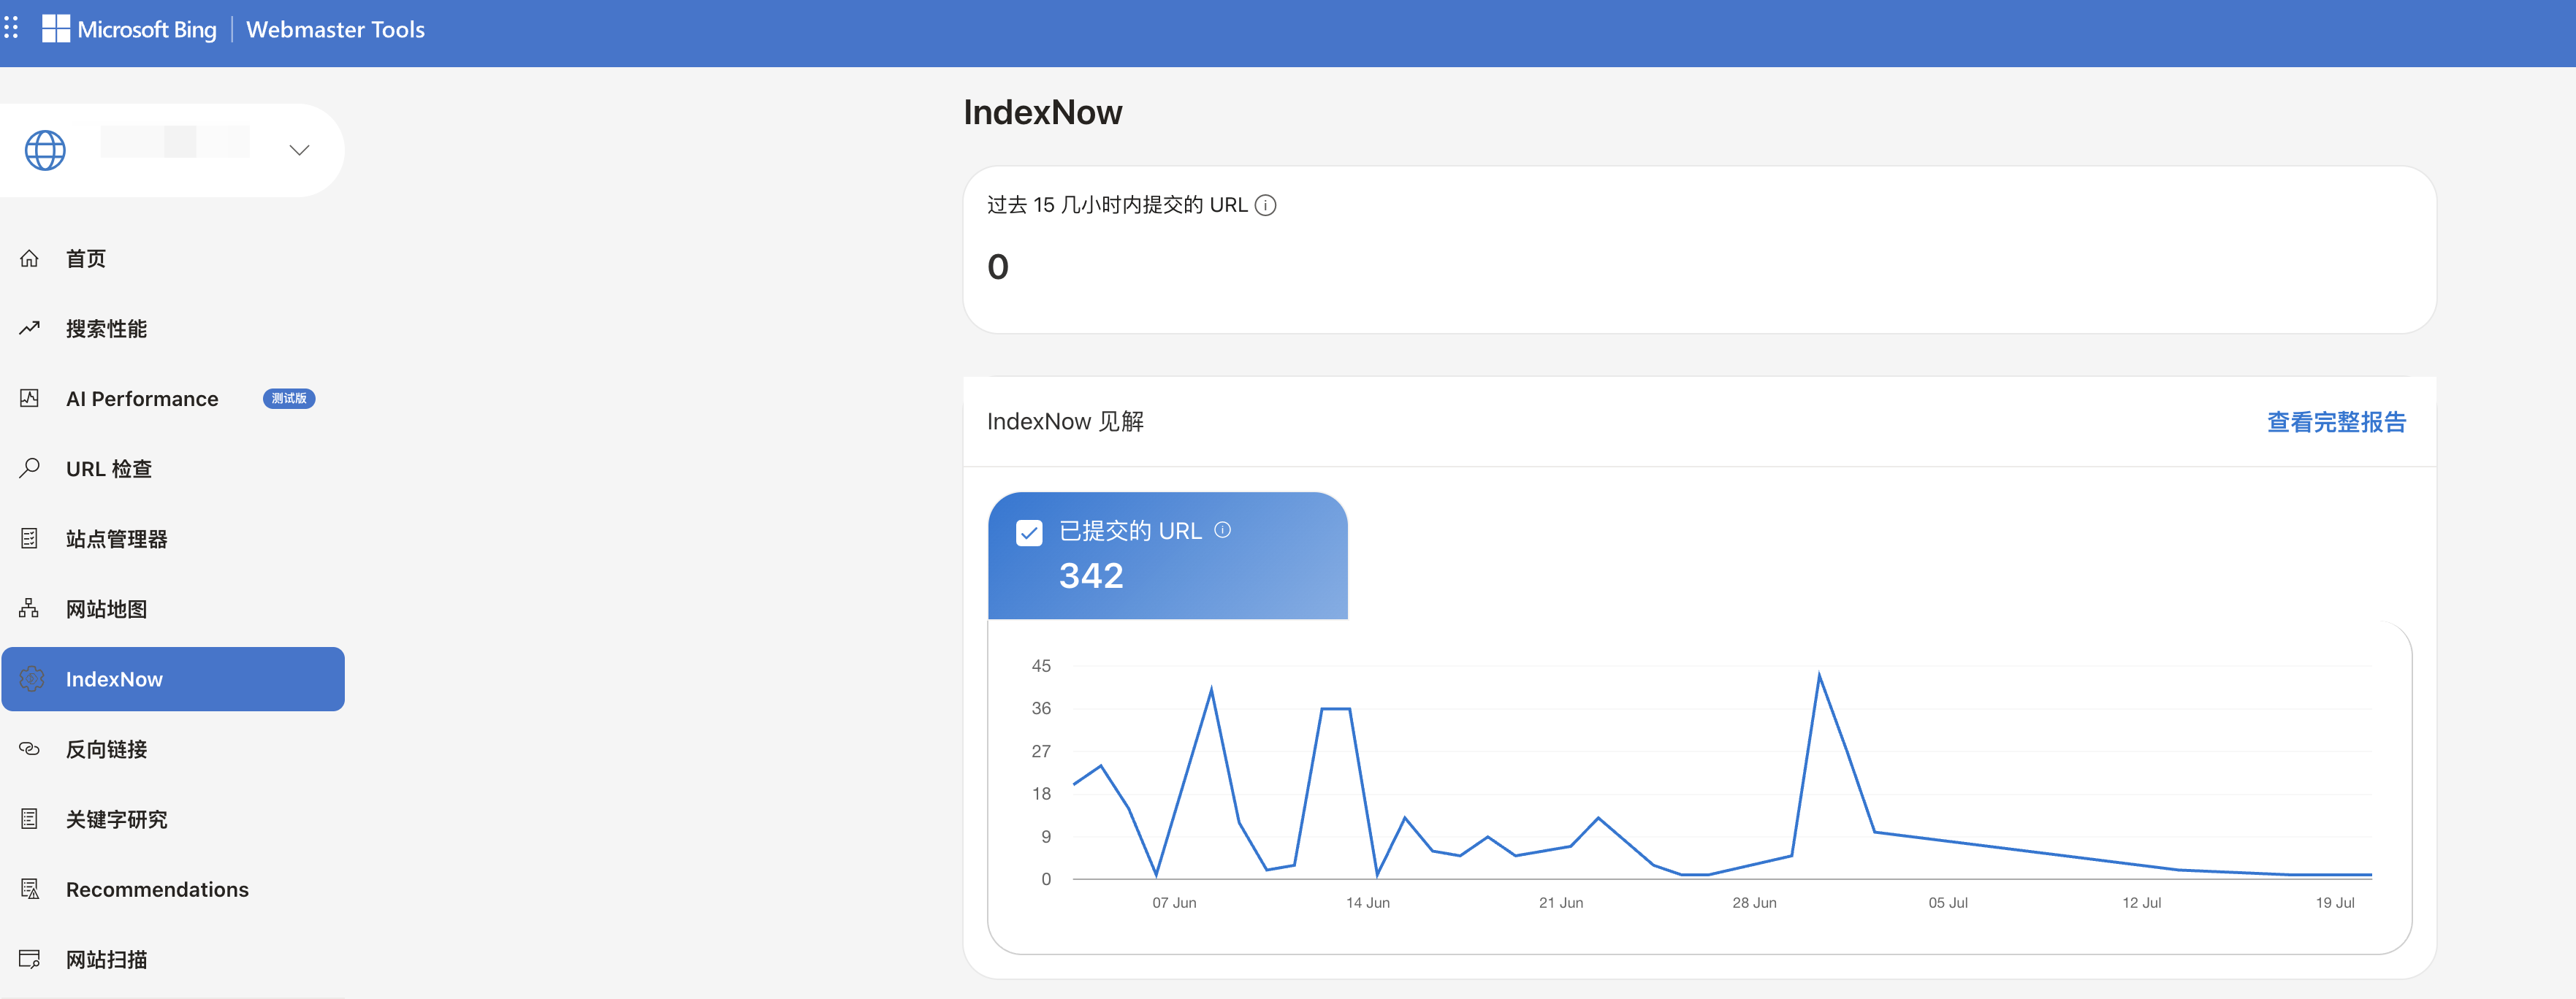
Task: Open the app launcher dots grid
Action: [x=11, y=28]
